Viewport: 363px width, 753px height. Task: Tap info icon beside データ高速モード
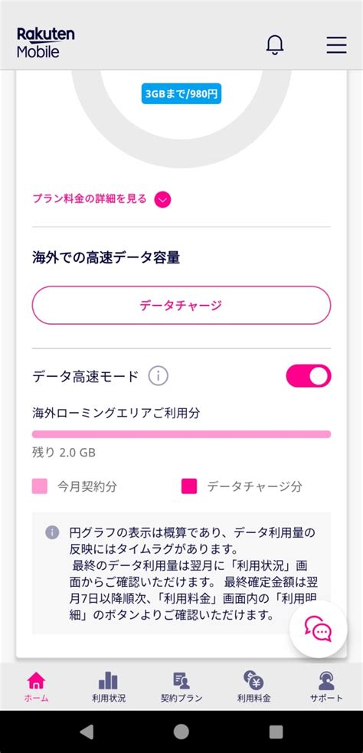coord(158,376)
